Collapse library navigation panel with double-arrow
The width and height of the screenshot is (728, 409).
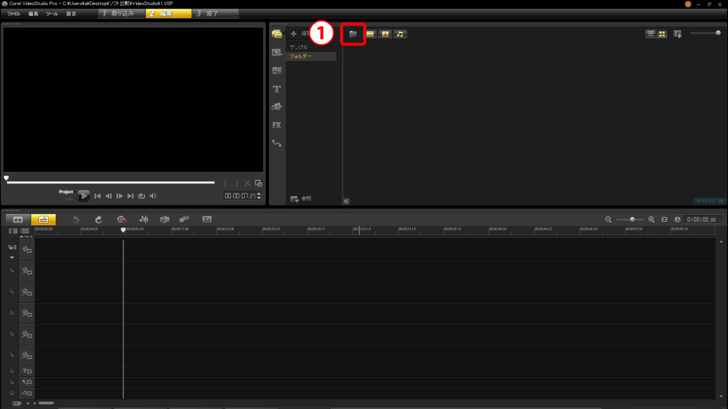[346, 201]
